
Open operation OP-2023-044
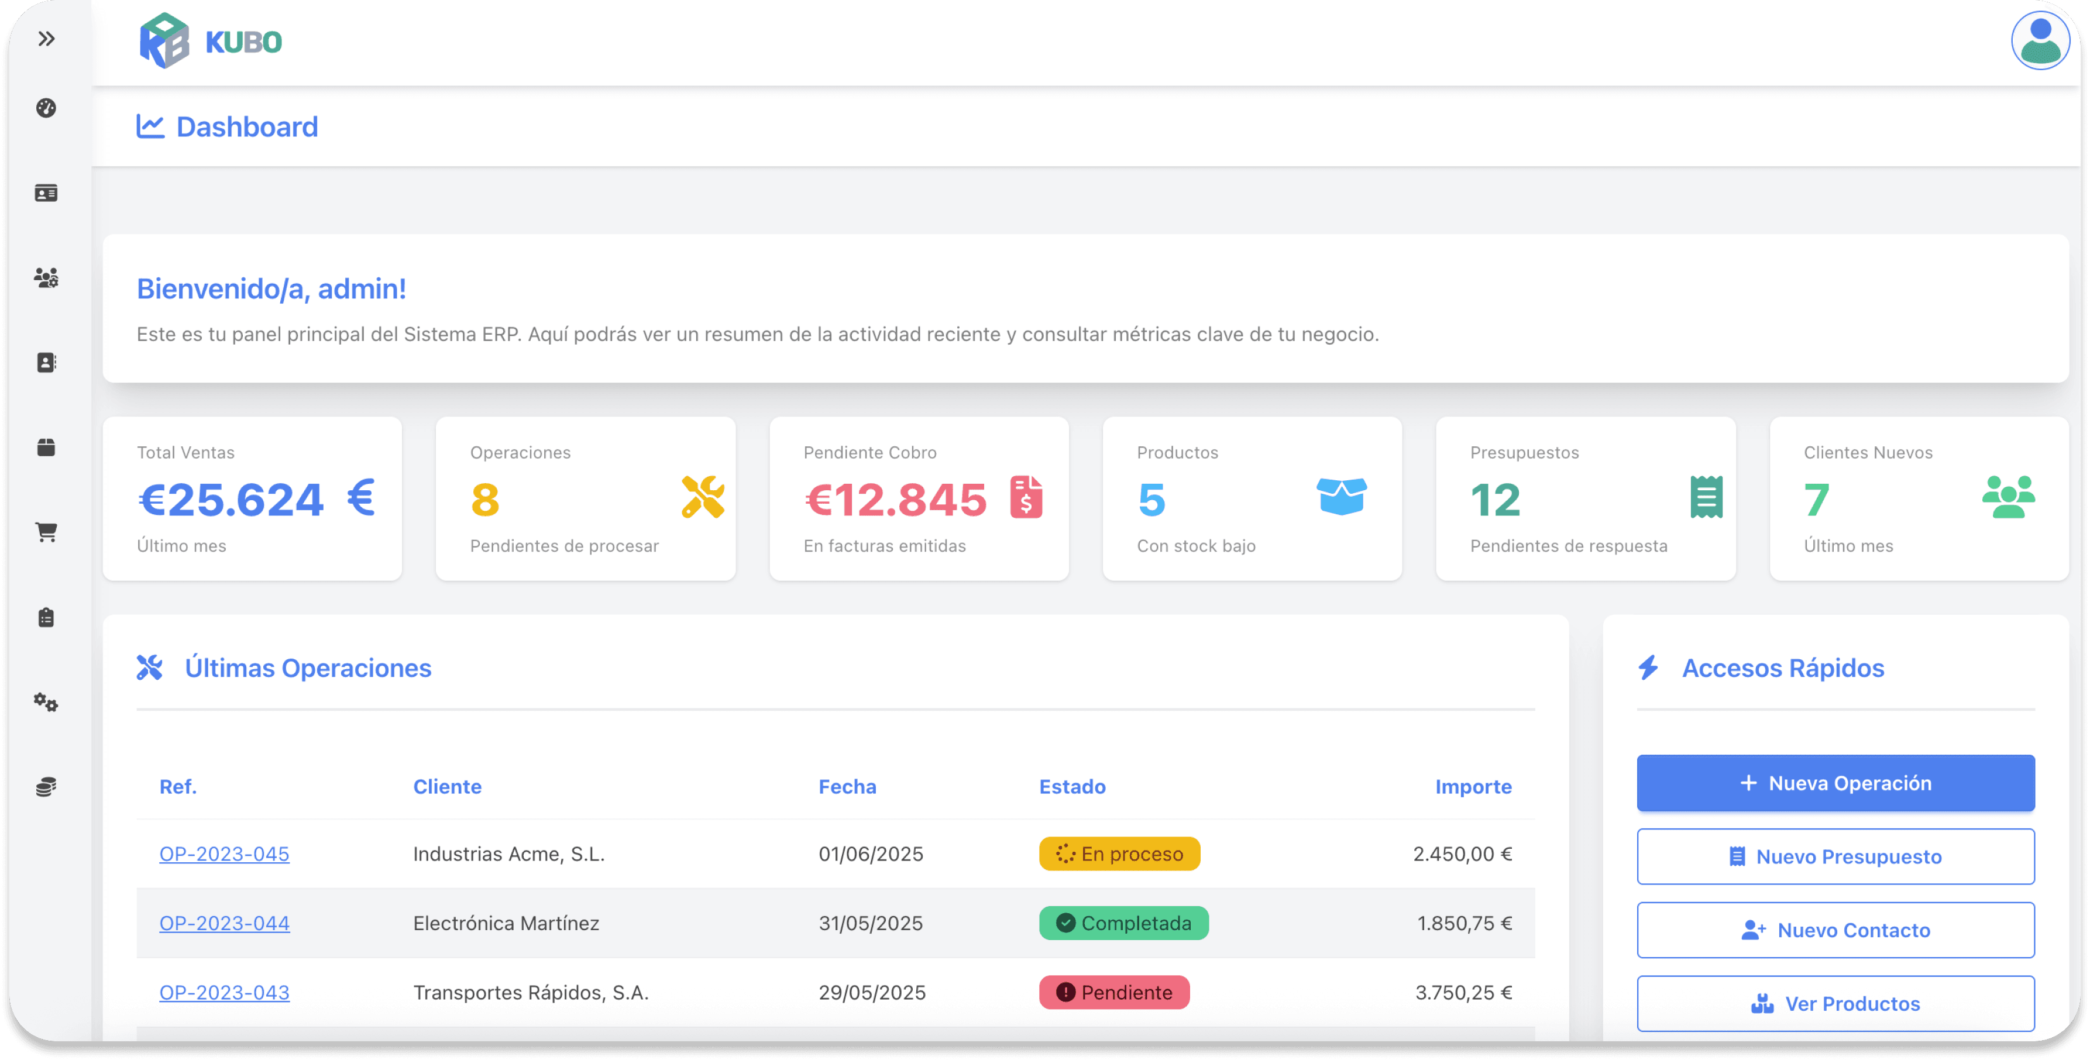(x=225, y=923)
